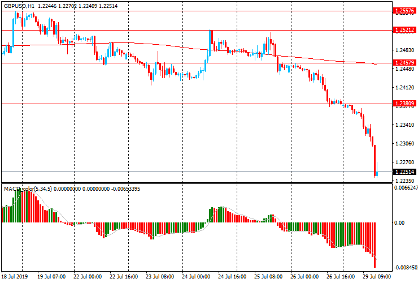Click the 25 Jul 08:00 time label
418x283 pixels.
tap(268, 276)
